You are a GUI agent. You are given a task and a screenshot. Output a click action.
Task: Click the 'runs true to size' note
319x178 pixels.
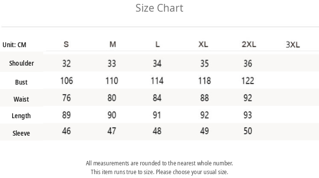159,172
